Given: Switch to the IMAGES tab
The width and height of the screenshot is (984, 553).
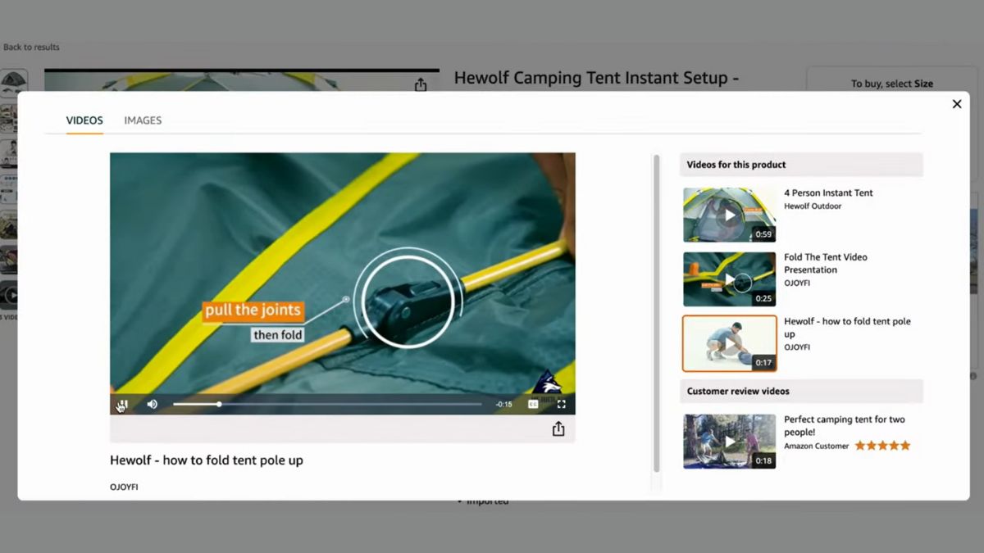Looking at the screenshot, I should click(x=143, y=120).
